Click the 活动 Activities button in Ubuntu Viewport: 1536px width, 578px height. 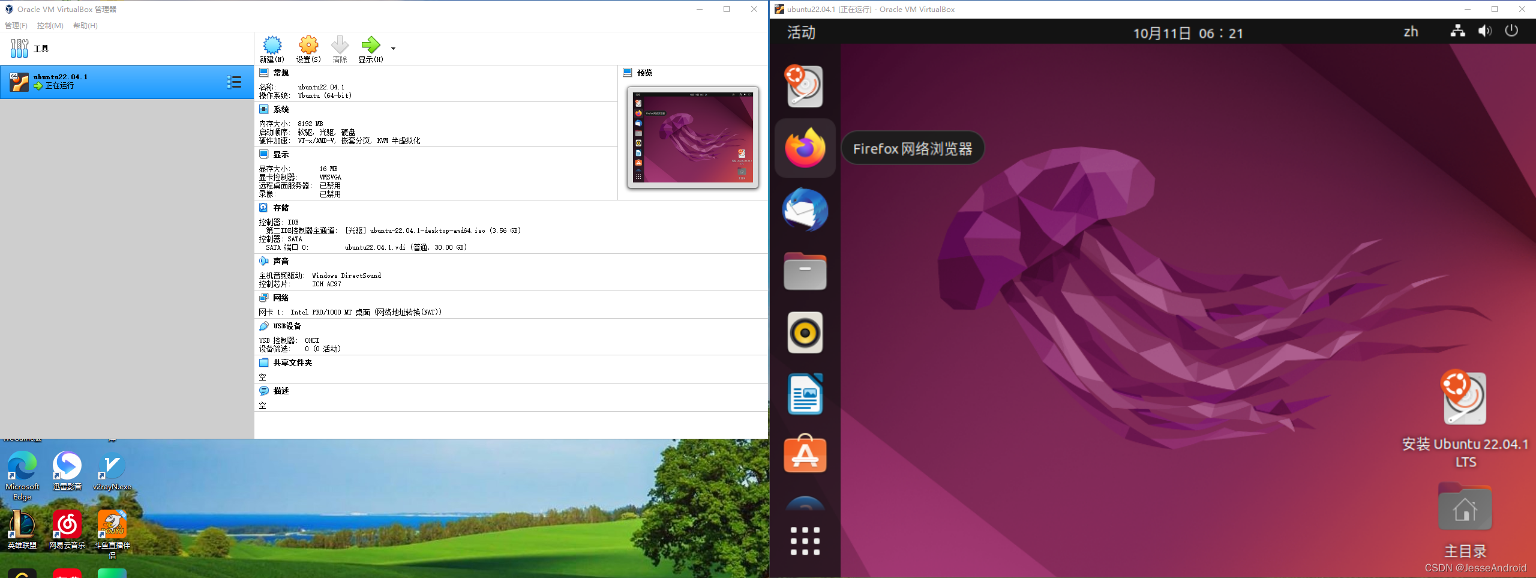click(802, 32)
